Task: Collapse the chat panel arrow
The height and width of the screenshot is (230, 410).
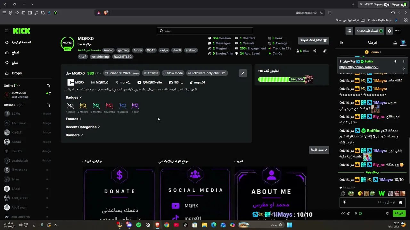Action: 341,43
